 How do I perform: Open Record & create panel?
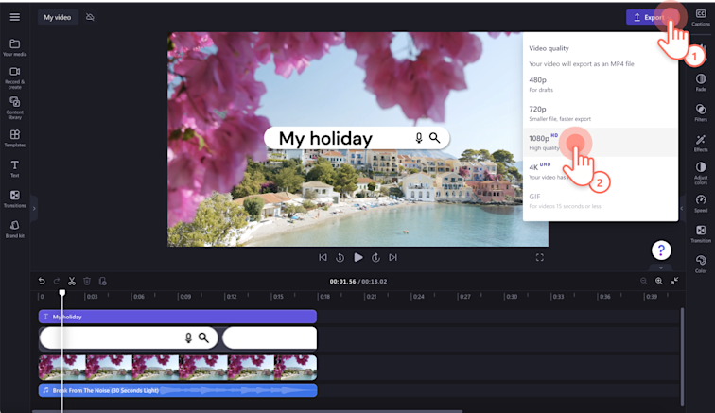(14, 77)
